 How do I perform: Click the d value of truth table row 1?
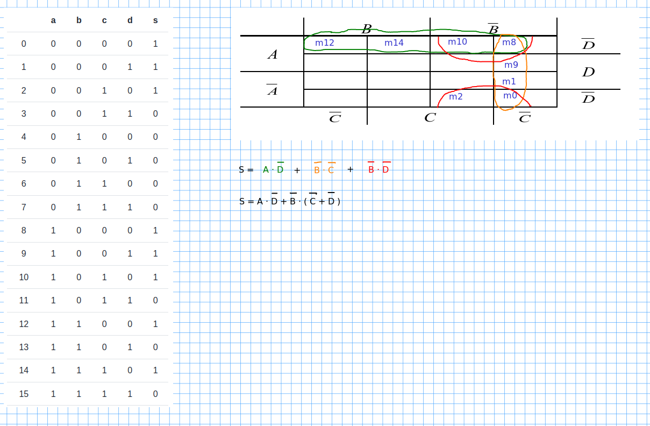pos(130,67)
